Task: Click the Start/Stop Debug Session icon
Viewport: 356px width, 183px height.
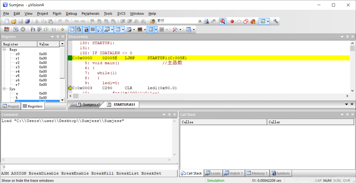Action: pyautogui.click(x=223, y=21)
